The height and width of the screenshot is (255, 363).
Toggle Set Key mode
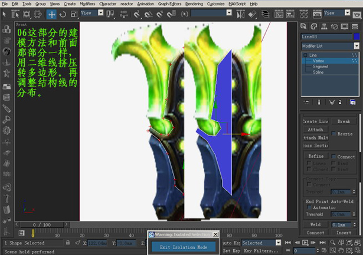click(x=231, y=251)
